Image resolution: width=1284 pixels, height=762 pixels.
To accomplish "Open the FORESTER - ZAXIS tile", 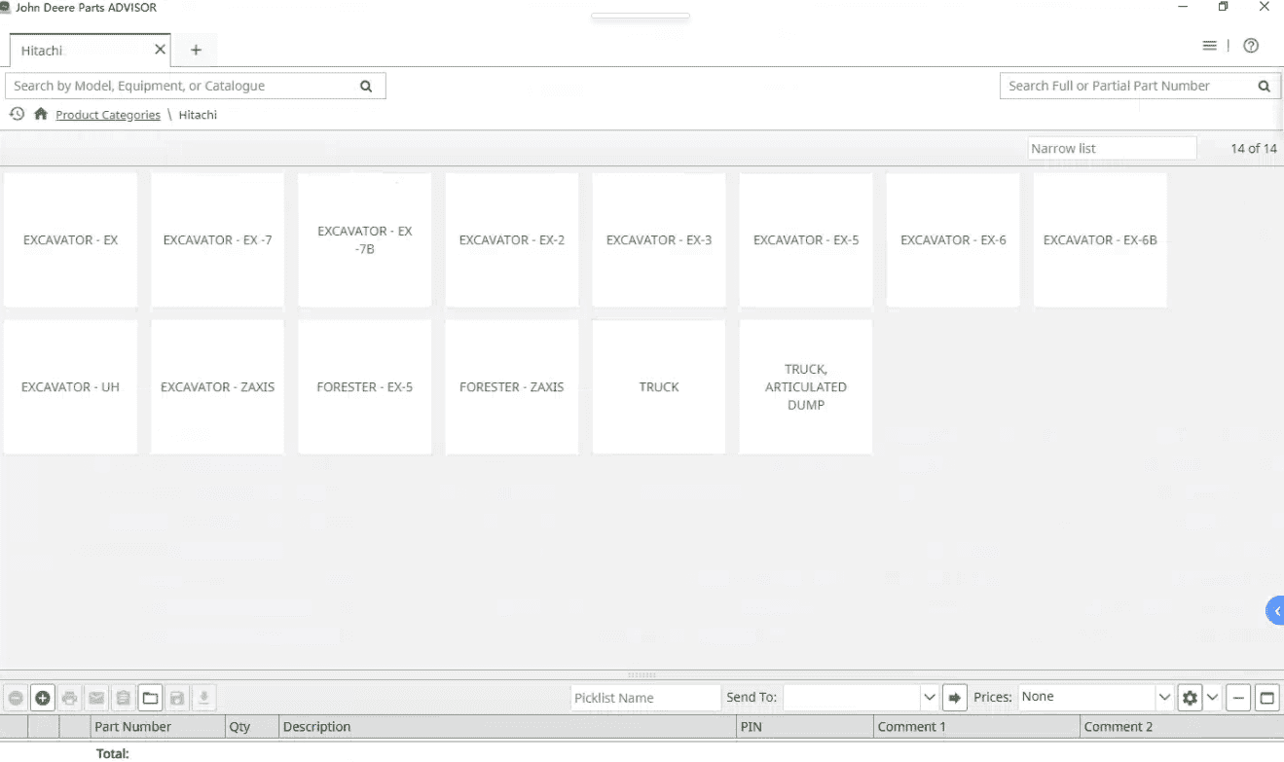I will click(512, 386).
